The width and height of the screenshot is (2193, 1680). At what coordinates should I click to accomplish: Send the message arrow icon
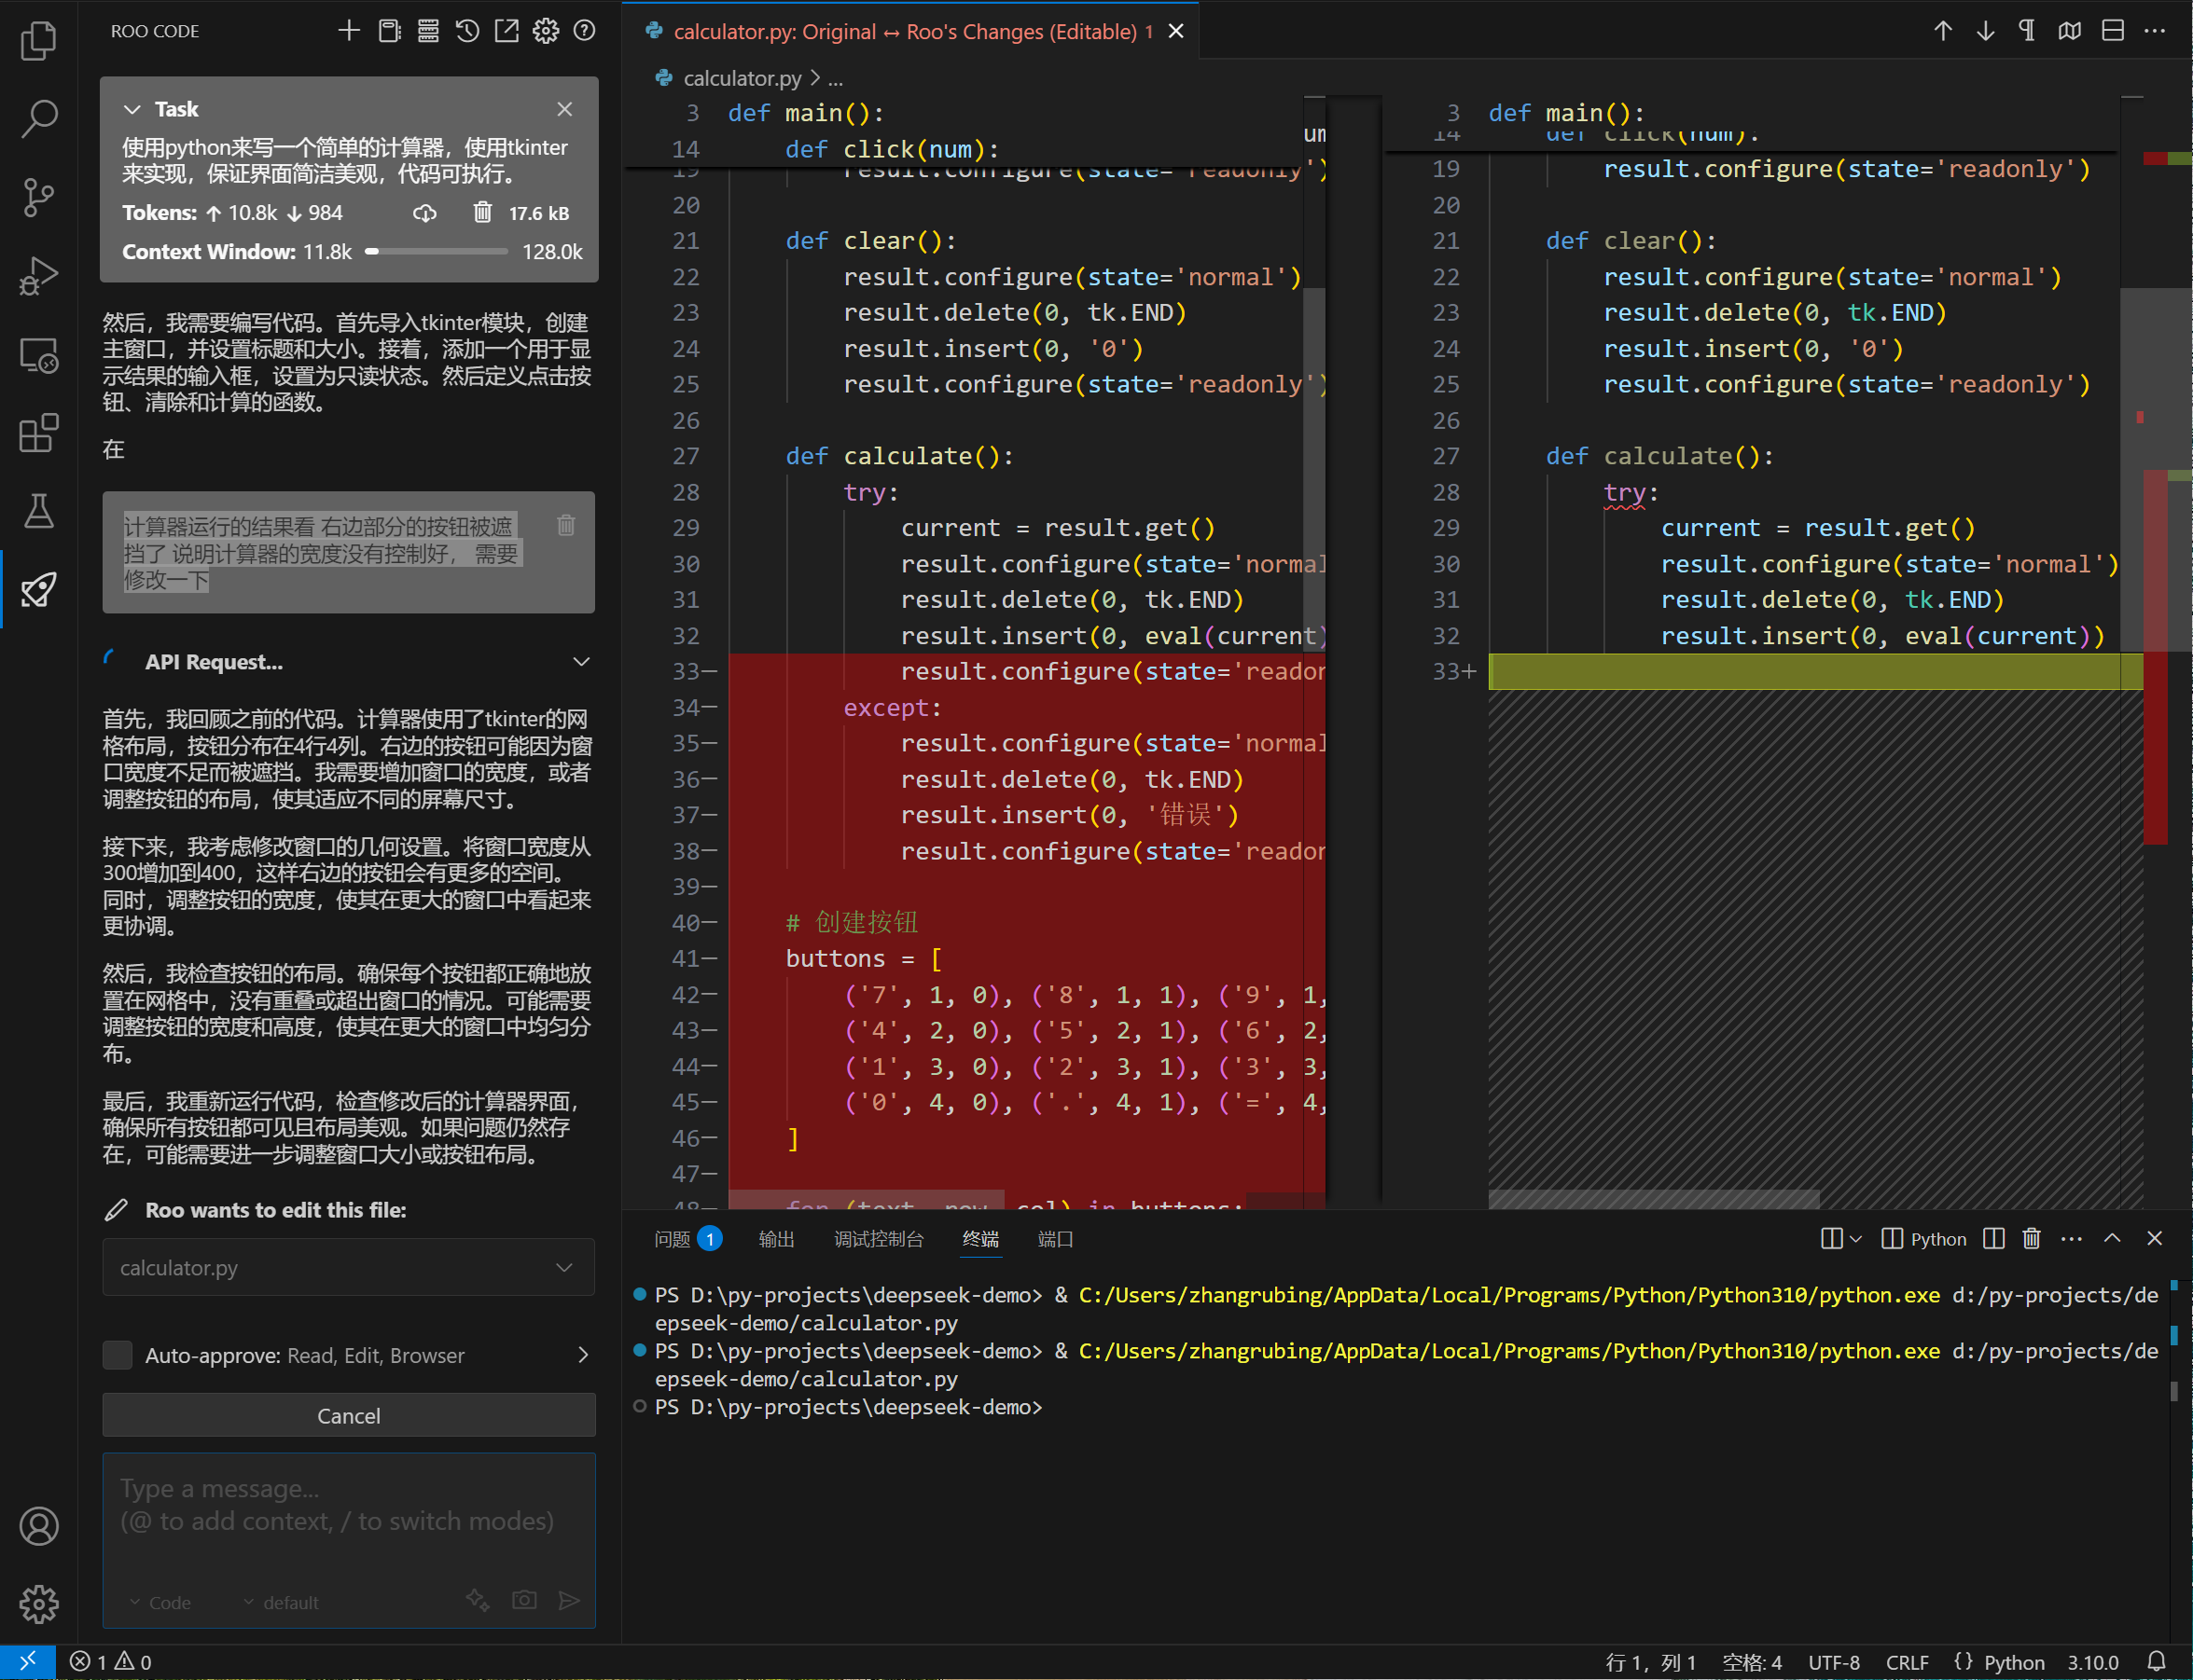pyautogui.click(x=568, y=1600)
